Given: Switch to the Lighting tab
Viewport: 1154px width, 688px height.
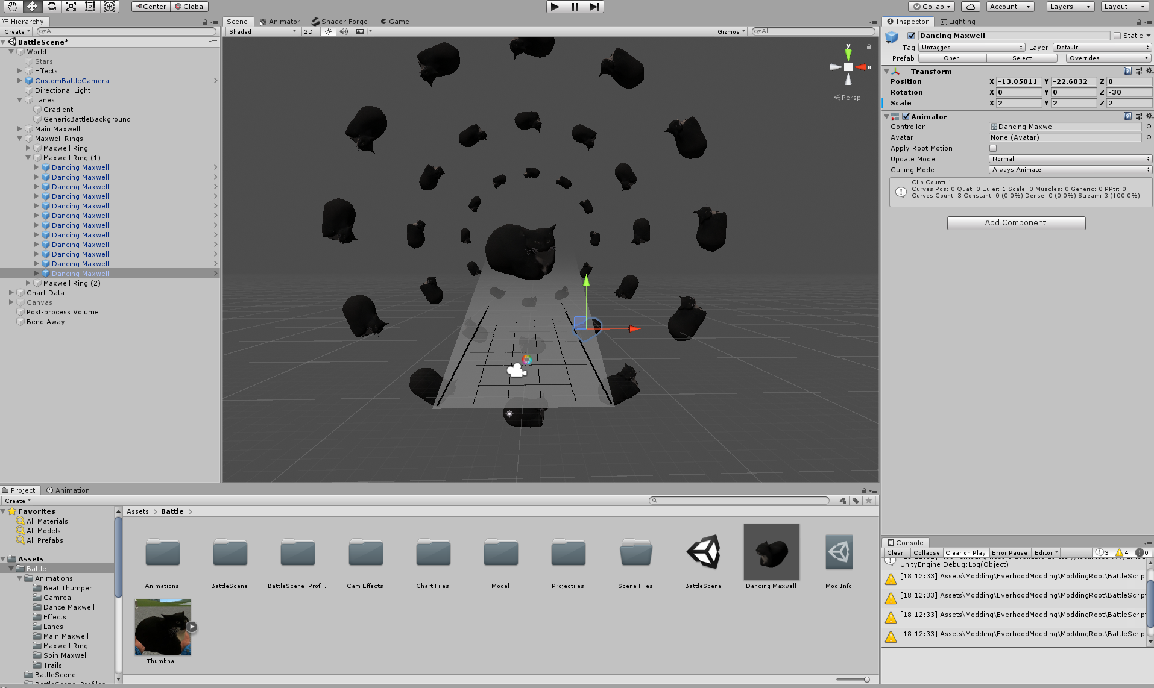Looking at the screenshot, I should coord(957,22).
